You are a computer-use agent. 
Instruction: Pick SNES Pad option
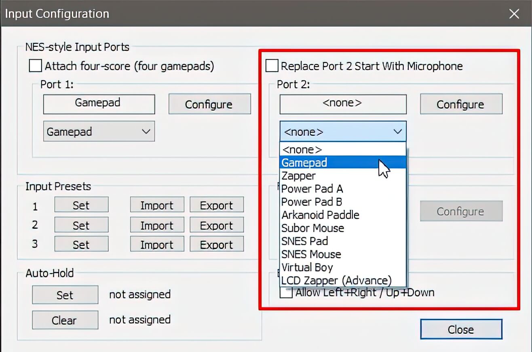point(304,241)
